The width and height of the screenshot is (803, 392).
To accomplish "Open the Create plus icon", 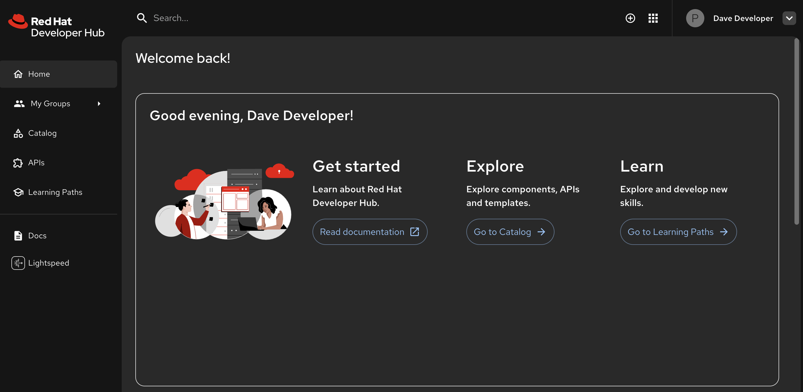I will [x=630, y=18].
